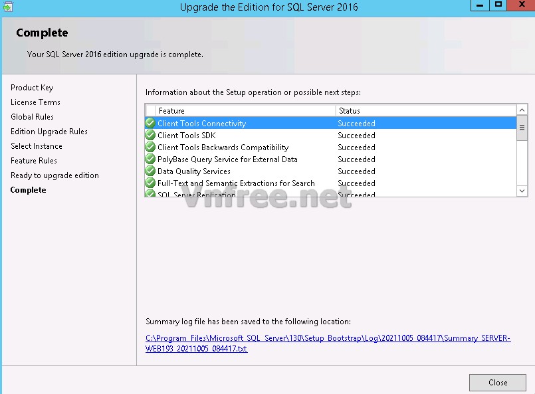Click the Global Rules step
The width and height of the screenshot is (535, 394).
pos(32,117)
